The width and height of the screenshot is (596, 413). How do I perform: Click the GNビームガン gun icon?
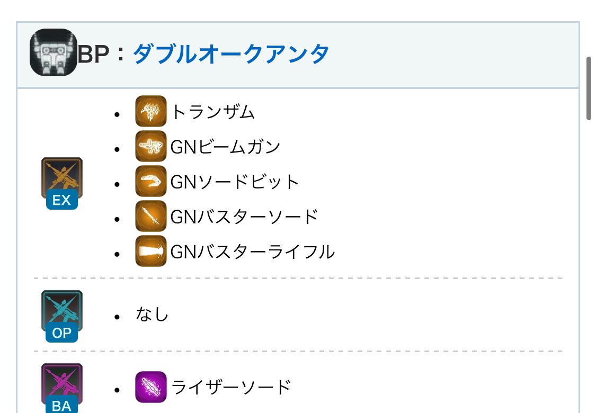tap(151, 146)
